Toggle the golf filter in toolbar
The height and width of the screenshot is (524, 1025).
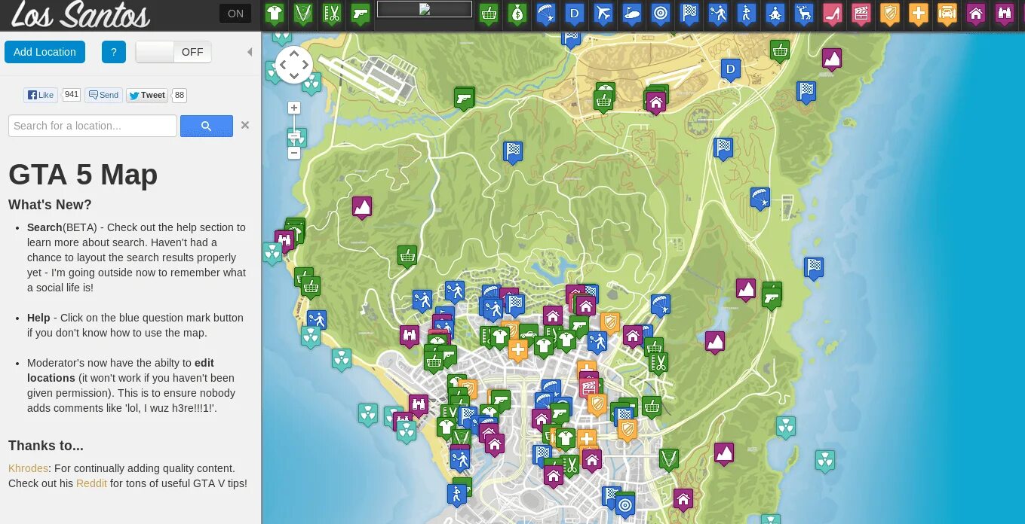632,14
